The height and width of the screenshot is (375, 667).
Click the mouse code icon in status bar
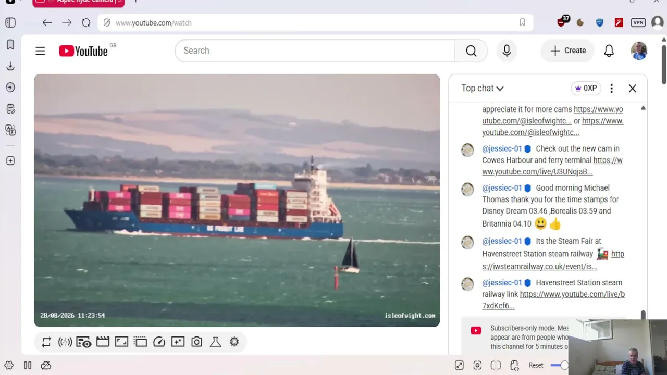pyautogui.click(x=514, y=365)
